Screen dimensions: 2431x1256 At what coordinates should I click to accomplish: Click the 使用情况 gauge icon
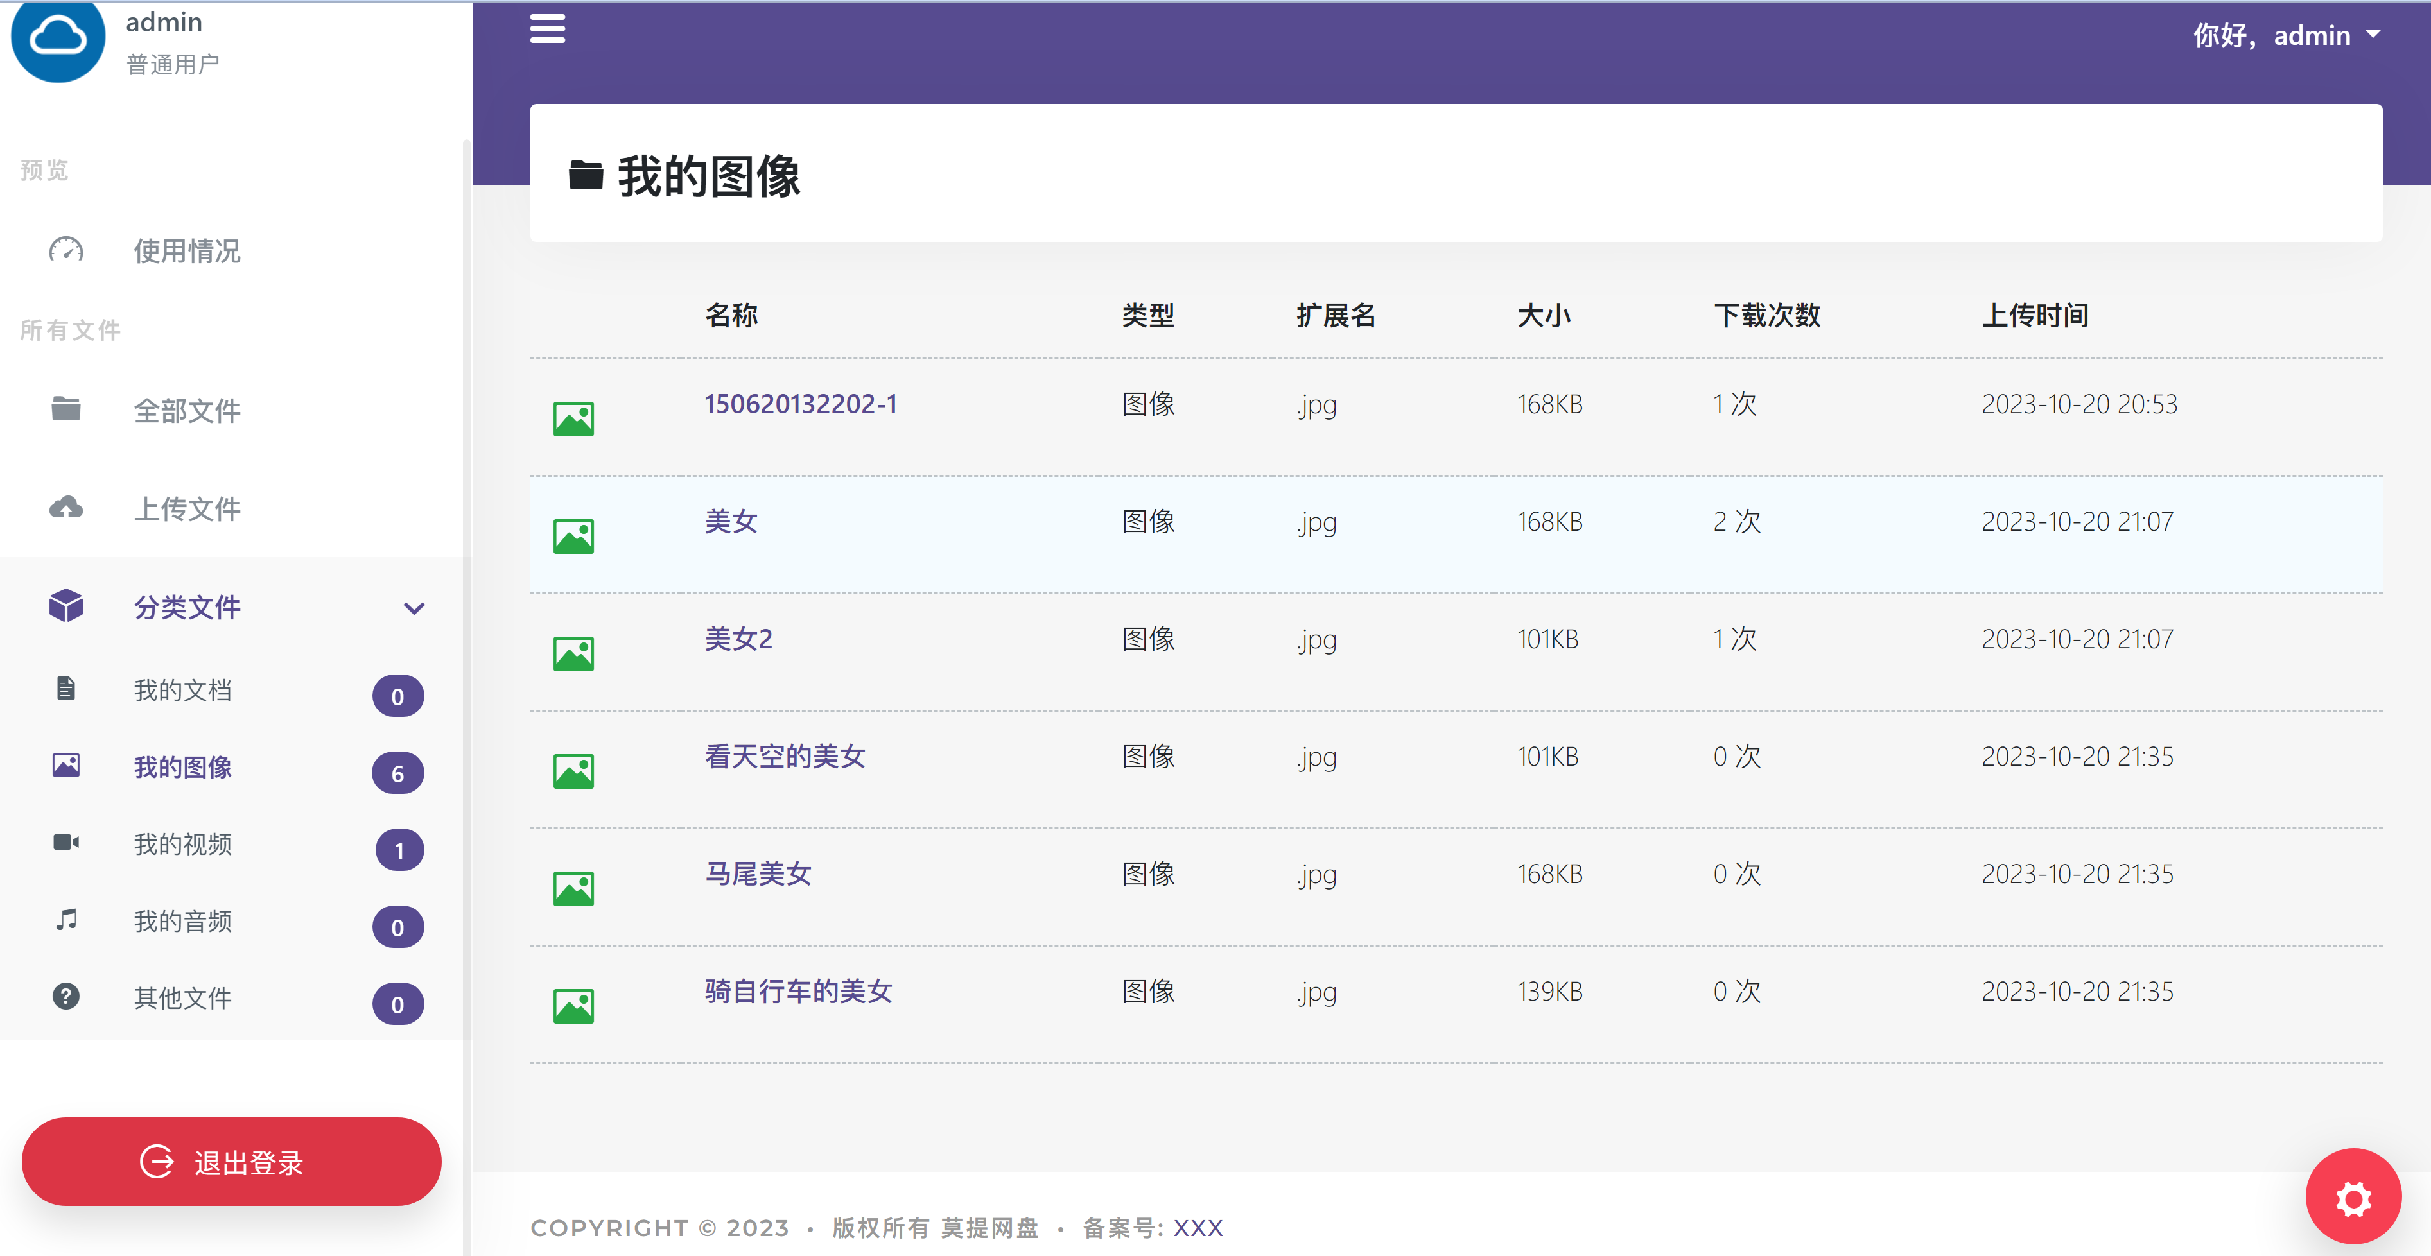pos(66,250)
